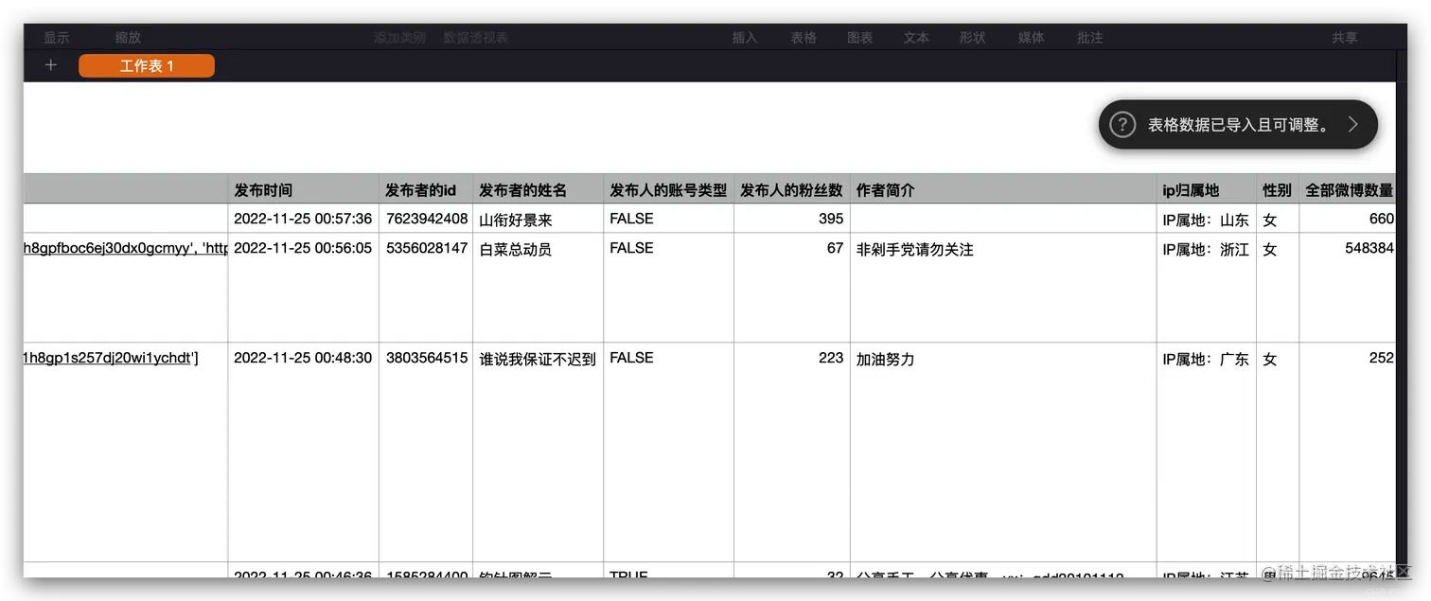Click the cell 2022-11-25 00:56:05
The width and height of the screenshot is (1431, 601).
pyautogui.click(x=303, y=288)
